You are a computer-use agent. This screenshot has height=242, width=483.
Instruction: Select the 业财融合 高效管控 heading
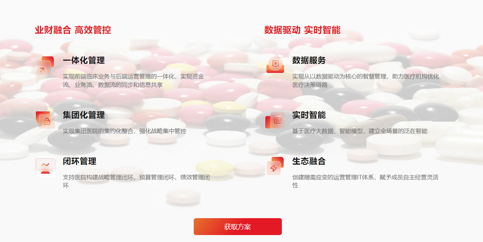pos(73,30)
